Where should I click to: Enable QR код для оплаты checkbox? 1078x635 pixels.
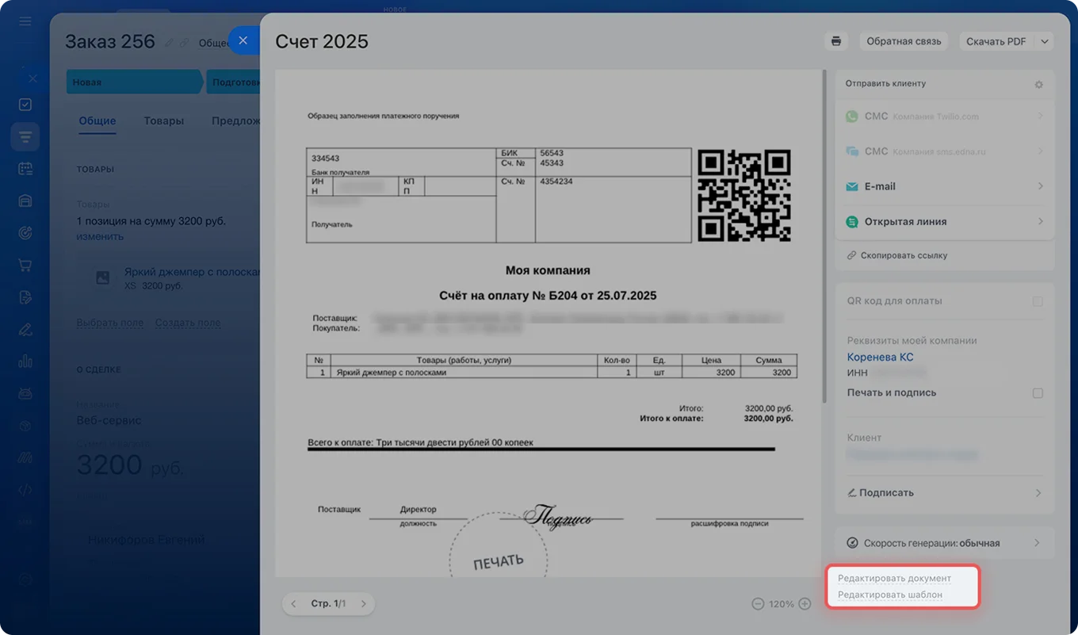(x=1038, y=301)
